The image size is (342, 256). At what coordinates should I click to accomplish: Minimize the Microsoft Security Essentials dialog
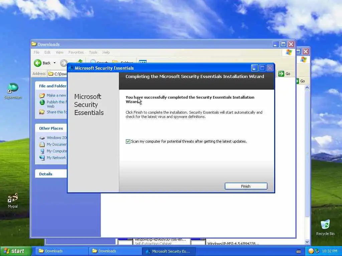tap(254, 68)
